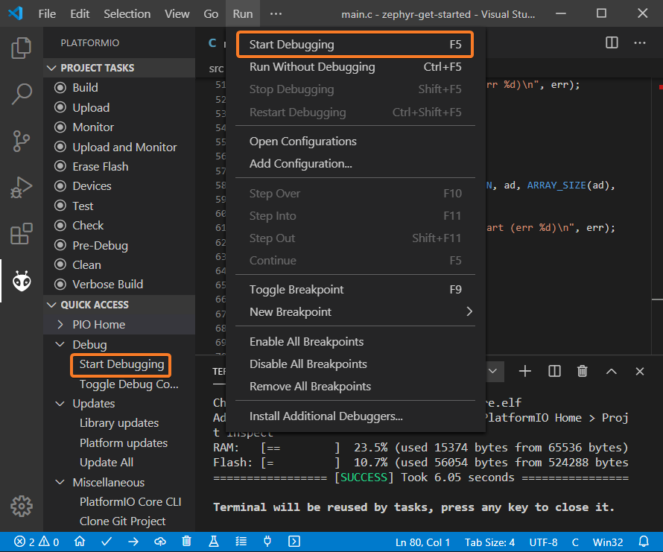Open the File menu
The image size is (663, 552).
pyautogui.click(x=47, y=14)
